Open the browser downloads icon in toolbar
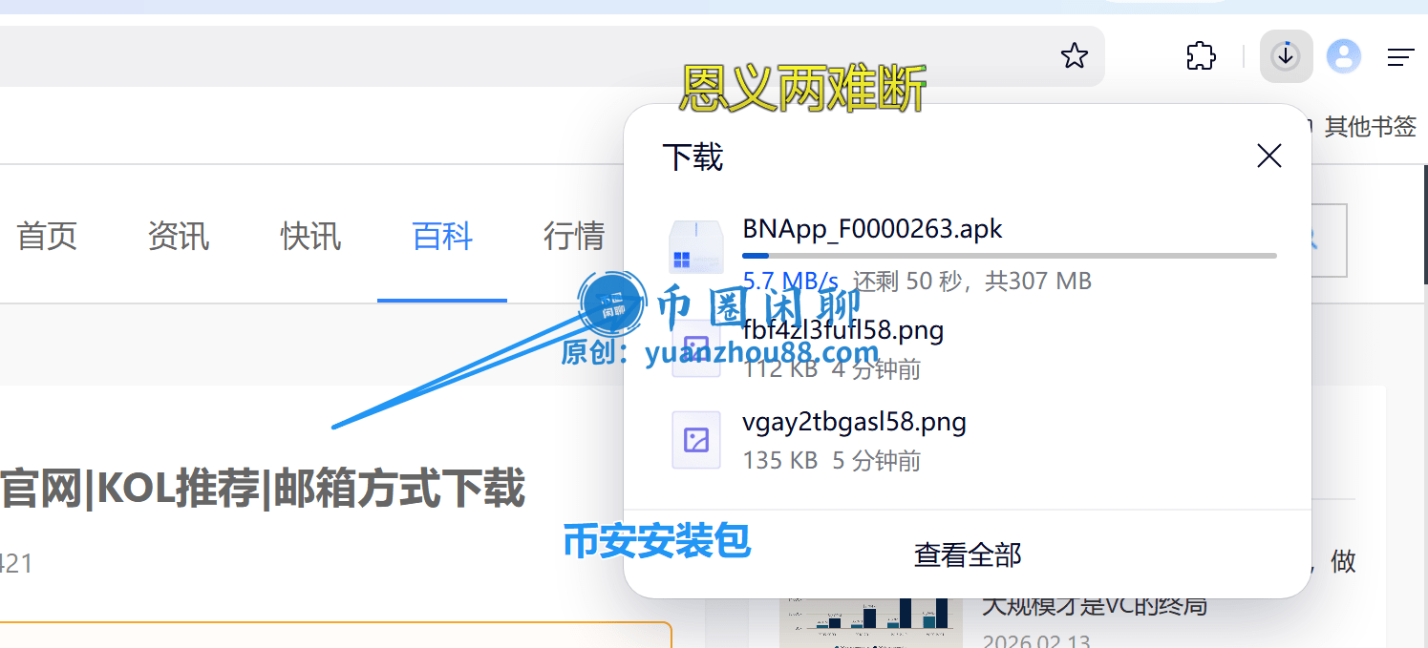 pyautogui.click(x=1286, y=56)
